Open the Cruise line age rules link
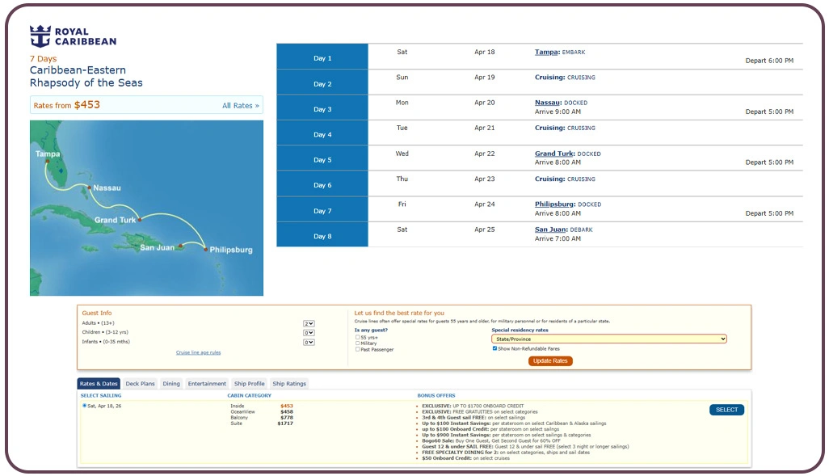 pyautogui.click(x=200, y=352)
